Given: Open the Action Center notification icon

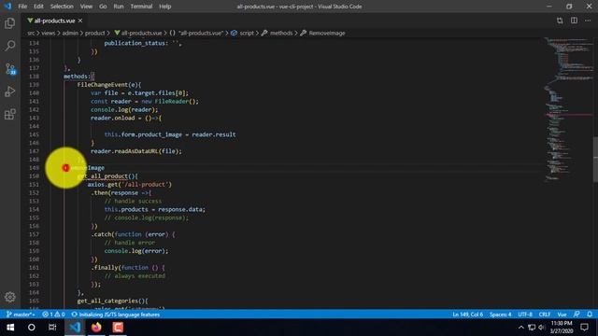Looking at the screenshot, I should coord(584,328).
